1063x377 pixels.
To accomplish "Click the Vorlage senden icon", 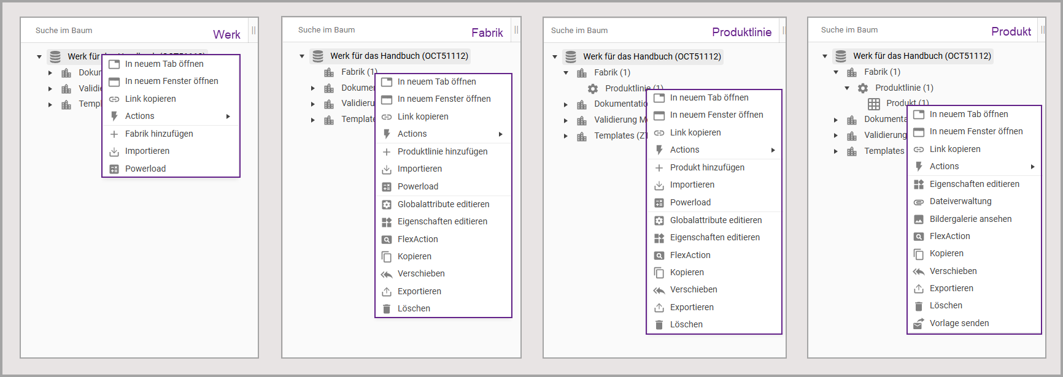I will (x=919, y=324).
